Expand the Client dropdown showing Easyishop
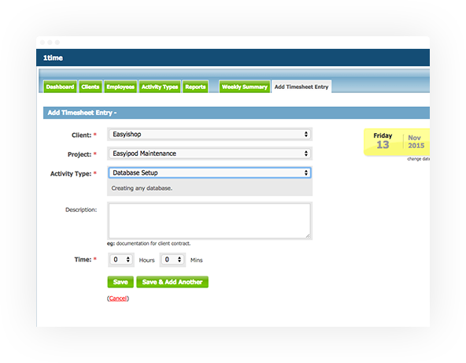Screen dimensions: 466x363 pos(209,135)
